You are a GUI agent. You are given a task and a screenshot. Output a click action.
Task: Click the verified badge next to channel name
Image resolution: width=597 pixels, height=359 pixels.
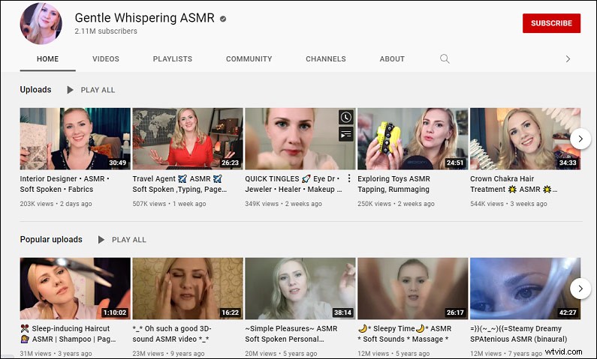[x=223, y=19]
